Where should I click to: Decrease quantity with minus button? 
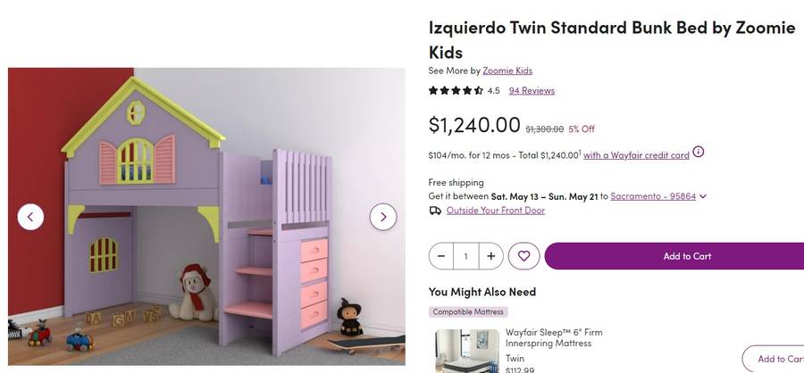[x=441, y=256]
